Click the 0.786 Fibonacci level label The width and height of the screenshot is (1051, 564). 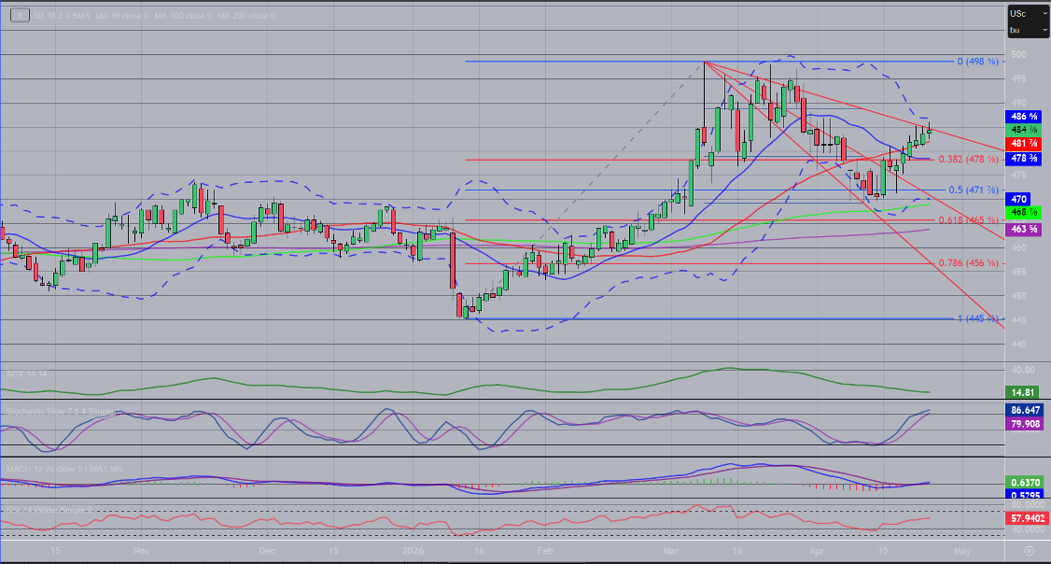click(971, 264)
